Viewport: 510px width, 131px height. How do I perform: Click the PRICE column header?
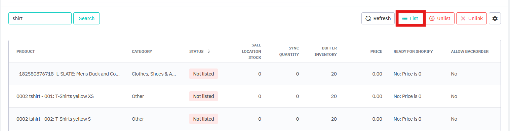[x=376, y=51]
